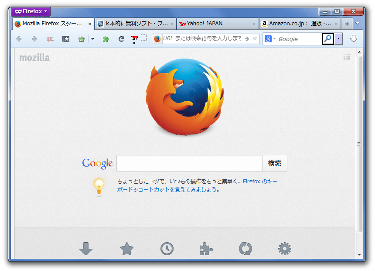Open Sync icon in the bottom launcher
This screenshot has height=271, width=375.
tap(245, 249)
